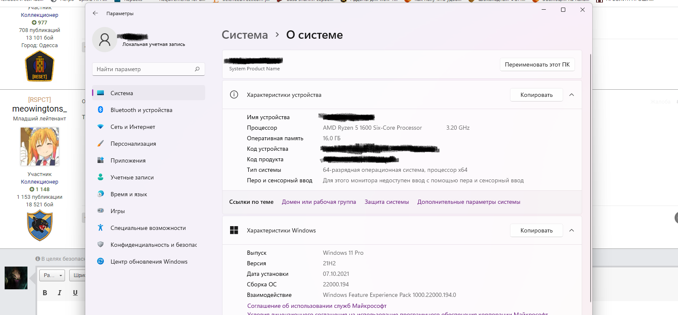Click the Bold icon in forum editor
Screen dimensions: 678x315
click(45, 293)
